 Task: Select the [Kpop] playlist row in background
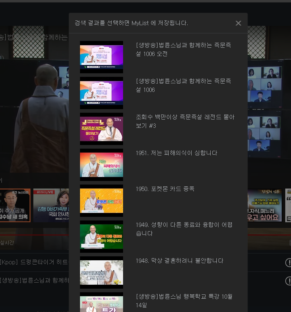tap(34, 262)
